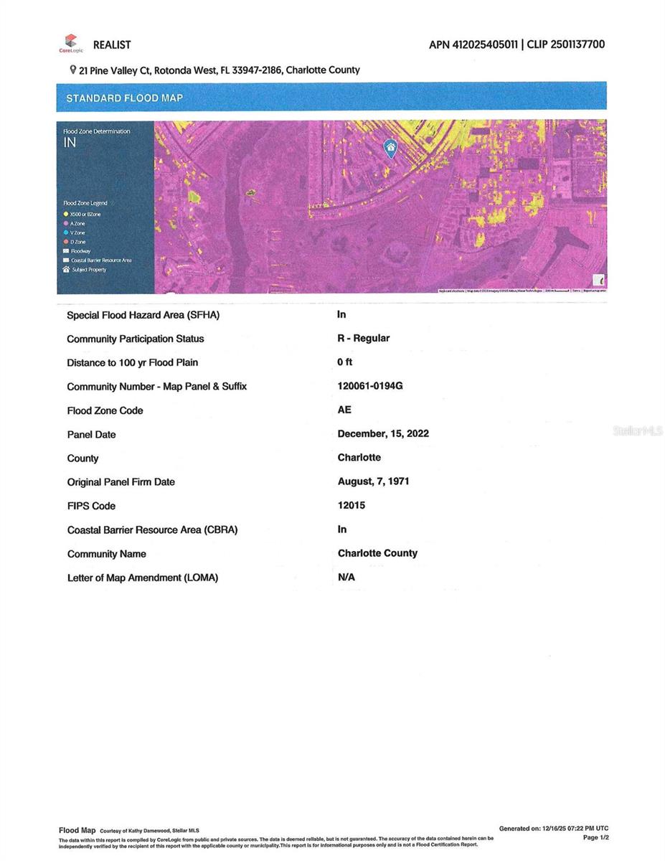The width and height of the screenshot is (665, 861).
Task: Open Keyboard shortcuts on the map
Action: [x=453, y=291]
